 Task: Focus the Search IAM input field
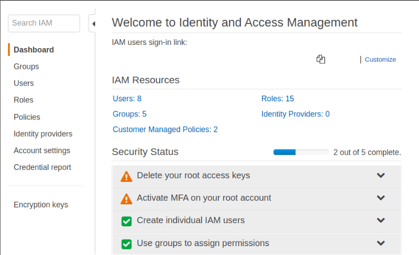pyautogui.click(x=44, y=23)
